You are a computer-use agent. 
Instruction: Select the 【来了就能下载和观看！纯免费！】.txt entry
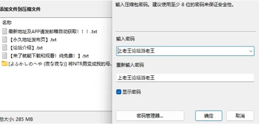pos(49,56)
